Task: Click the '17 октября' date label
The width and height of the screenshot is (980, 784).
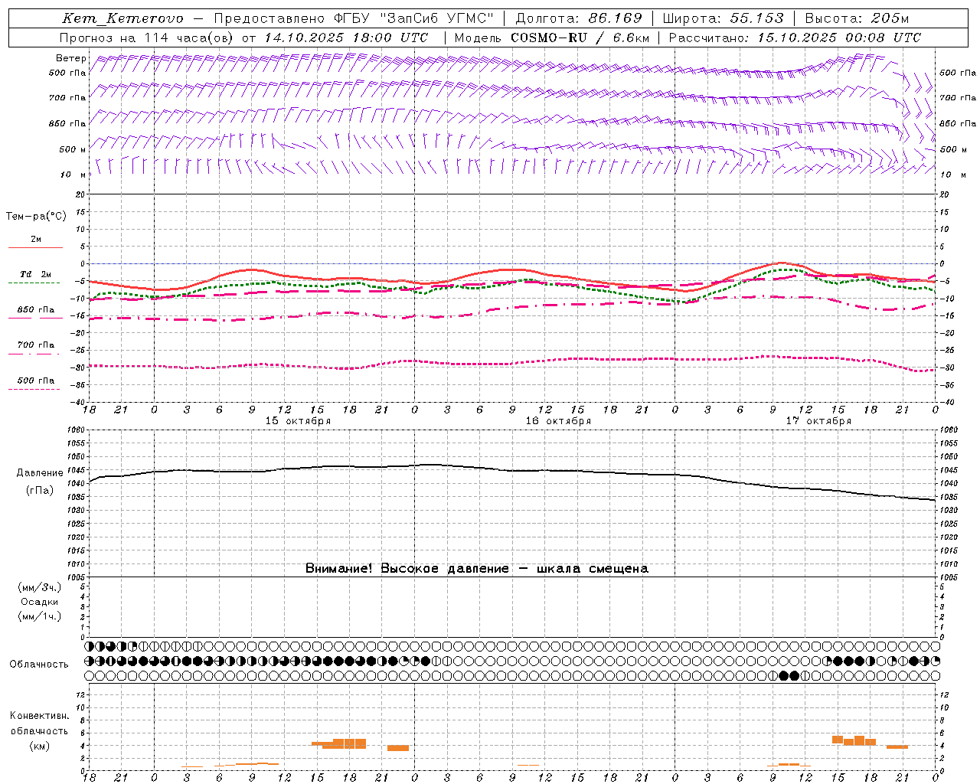Action: point(818,421)
